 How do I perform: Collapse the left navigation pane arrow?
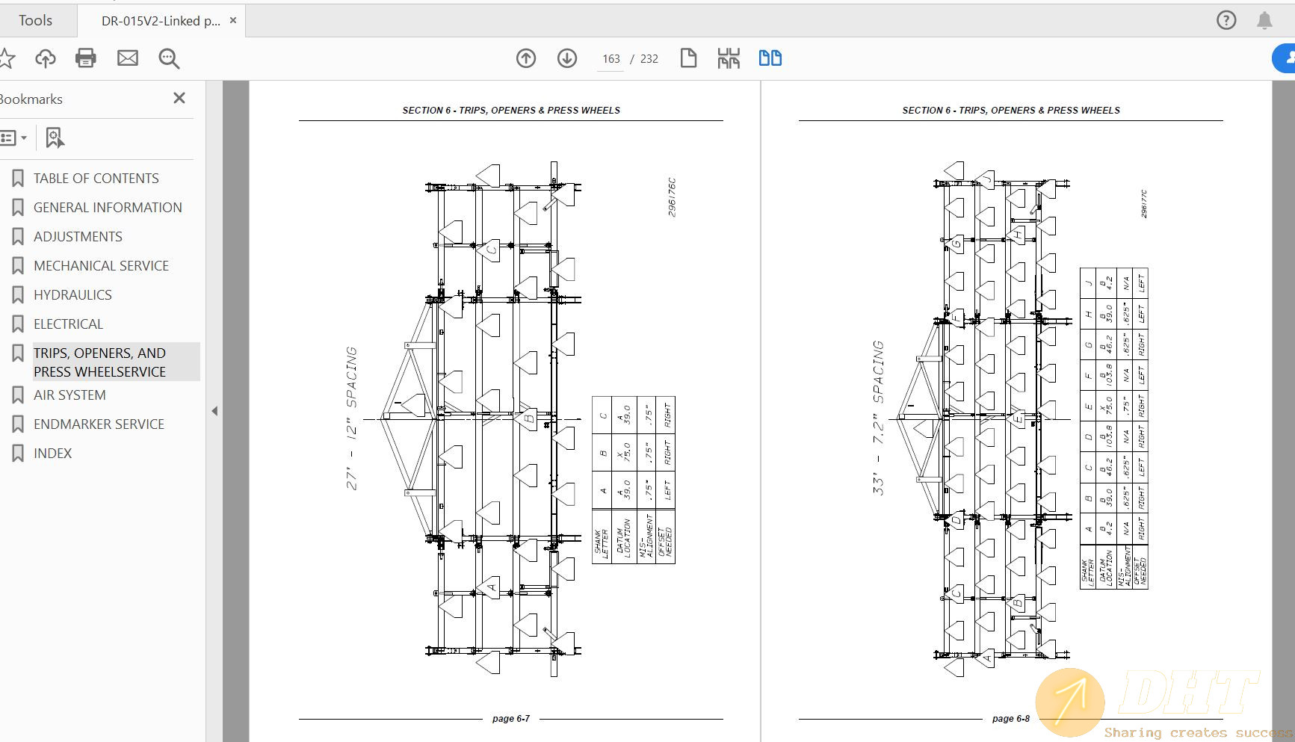pyautogui.click(x=214, y=411)
